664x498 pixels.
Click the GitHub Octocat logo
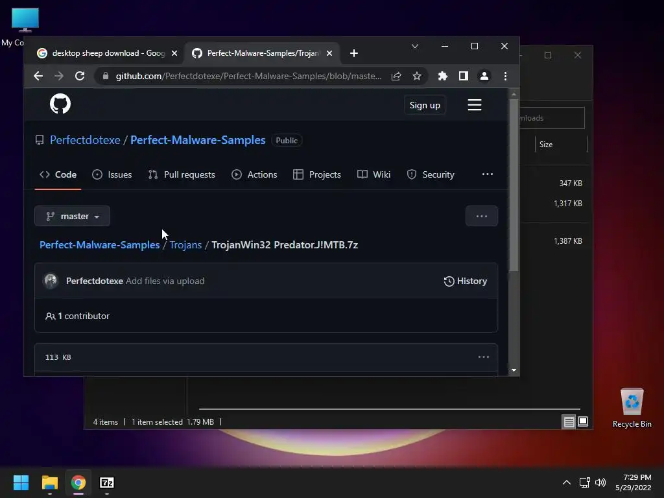pyautogui.click(x=60, y=104)
